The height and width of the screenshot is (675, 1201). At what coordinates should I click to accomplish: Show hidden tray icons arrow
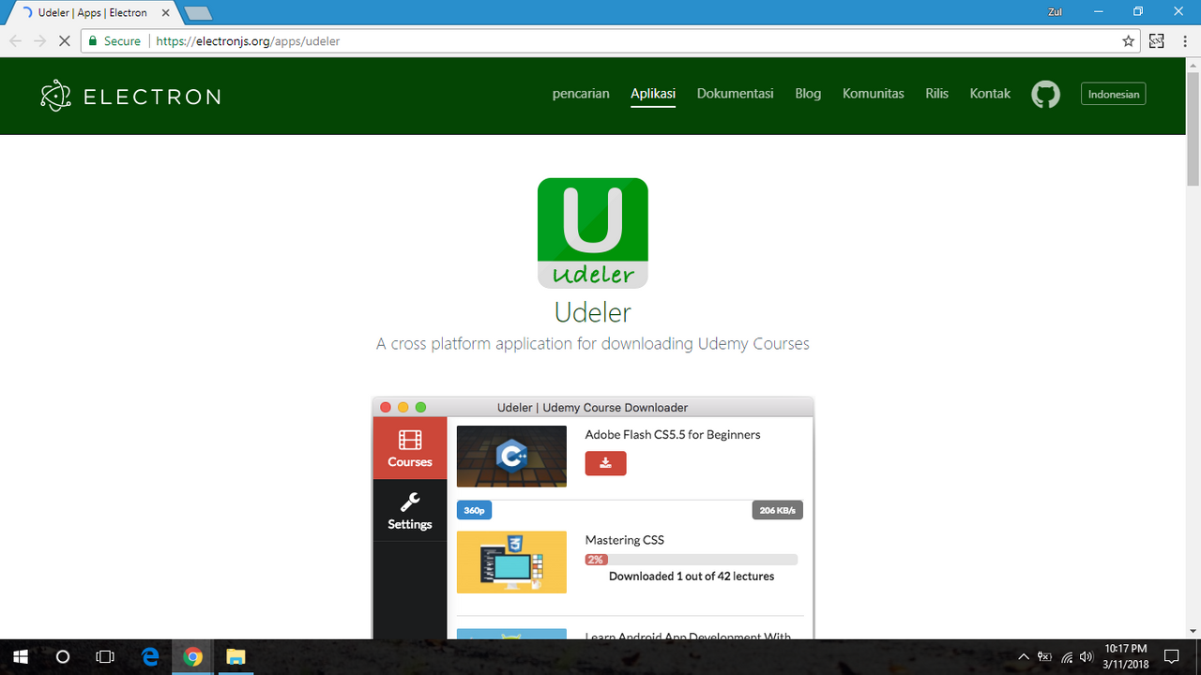[1024, 656]
